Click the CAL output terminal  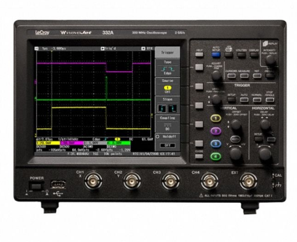tap(273, 176)
